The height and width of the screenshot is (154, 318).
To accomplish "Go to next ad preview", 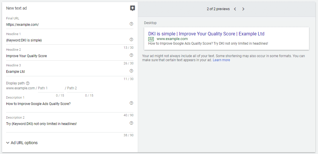I will [x=243, y=9].
